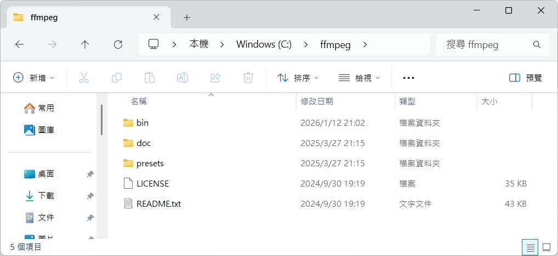Screen dimensions: 558x256
Task: Navigate back to previous folder
Action: click(20, 45)
